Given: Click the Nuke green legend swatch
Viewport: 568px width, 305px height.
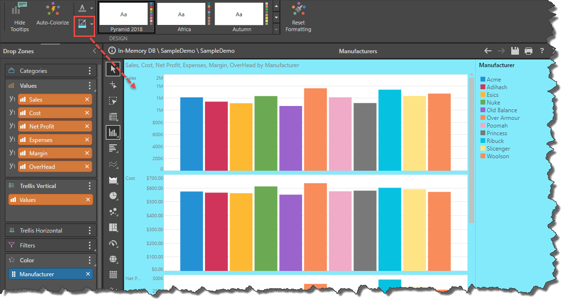Looking at the screenshot, I should pyautogui.click(x=482, y=102).
